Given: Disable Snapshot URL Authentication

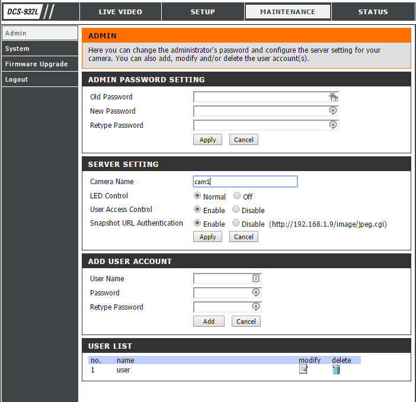Looking at the screenshot, I should (236, 223).
